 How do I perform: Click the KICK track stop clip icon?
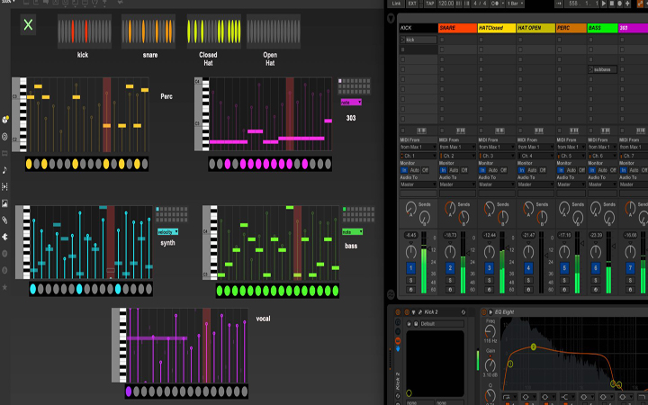tap(403, 130)
